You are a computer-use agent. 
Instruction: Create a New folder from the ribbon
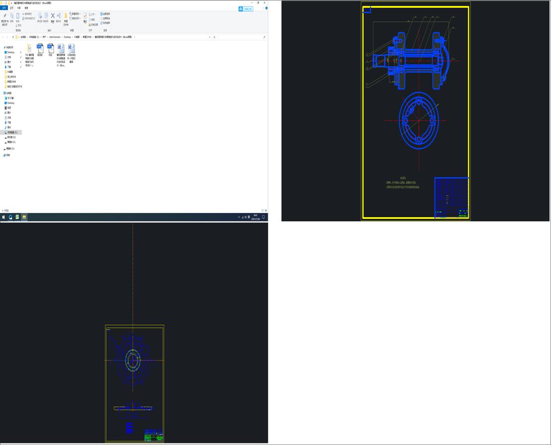(66, 20)
